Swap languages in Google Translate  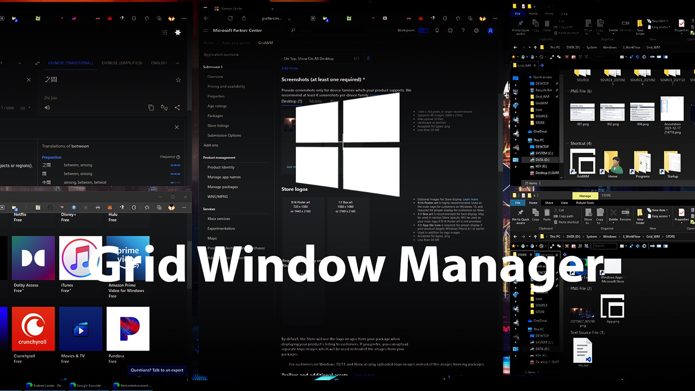37,63
